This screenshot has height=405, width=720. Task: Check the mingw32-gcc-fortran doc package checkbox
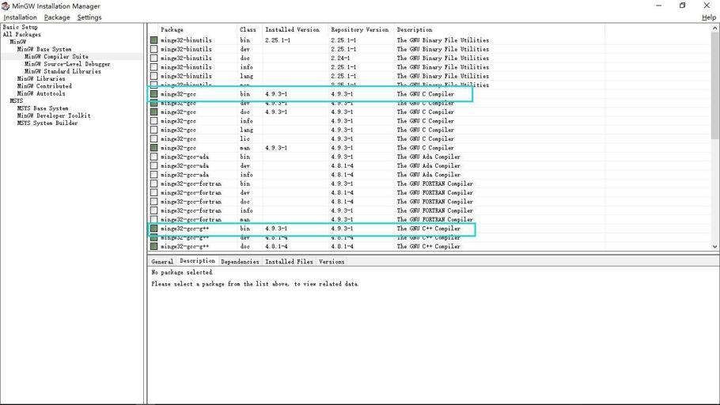coord(153,201)
